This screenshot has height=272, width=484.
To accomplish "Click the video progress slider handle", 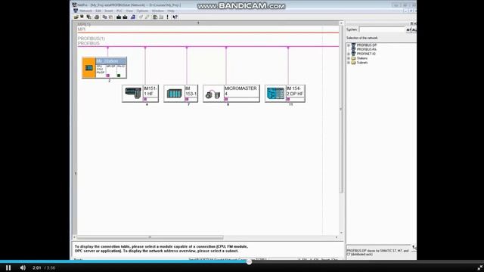I will click(249, 262).
